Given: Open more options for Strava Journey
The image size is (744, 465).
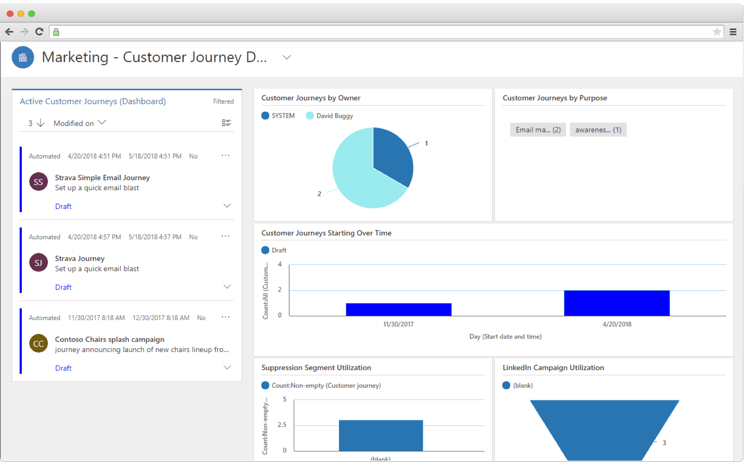Looking at the screenshot, I should (226, 236).
